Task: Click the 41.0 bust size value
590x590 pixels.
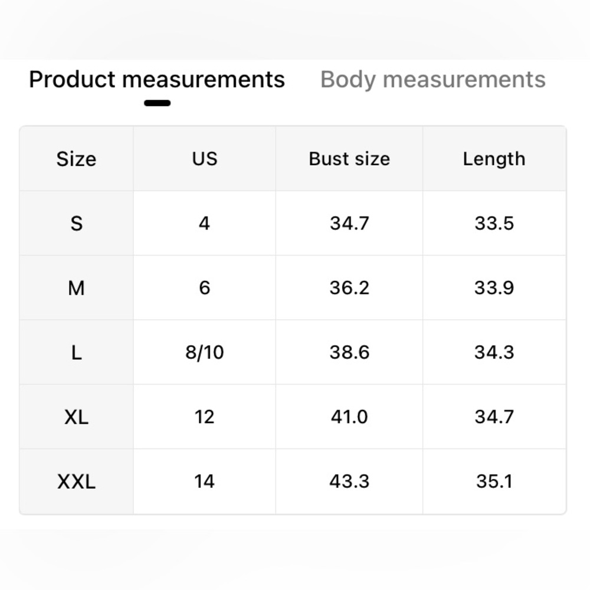Action: [349, 417]
